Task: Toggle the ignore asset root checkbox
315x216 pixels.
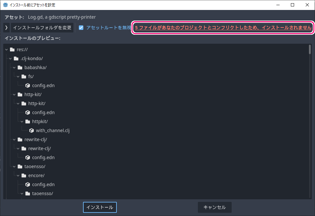Action: click(x=81, y=28)
